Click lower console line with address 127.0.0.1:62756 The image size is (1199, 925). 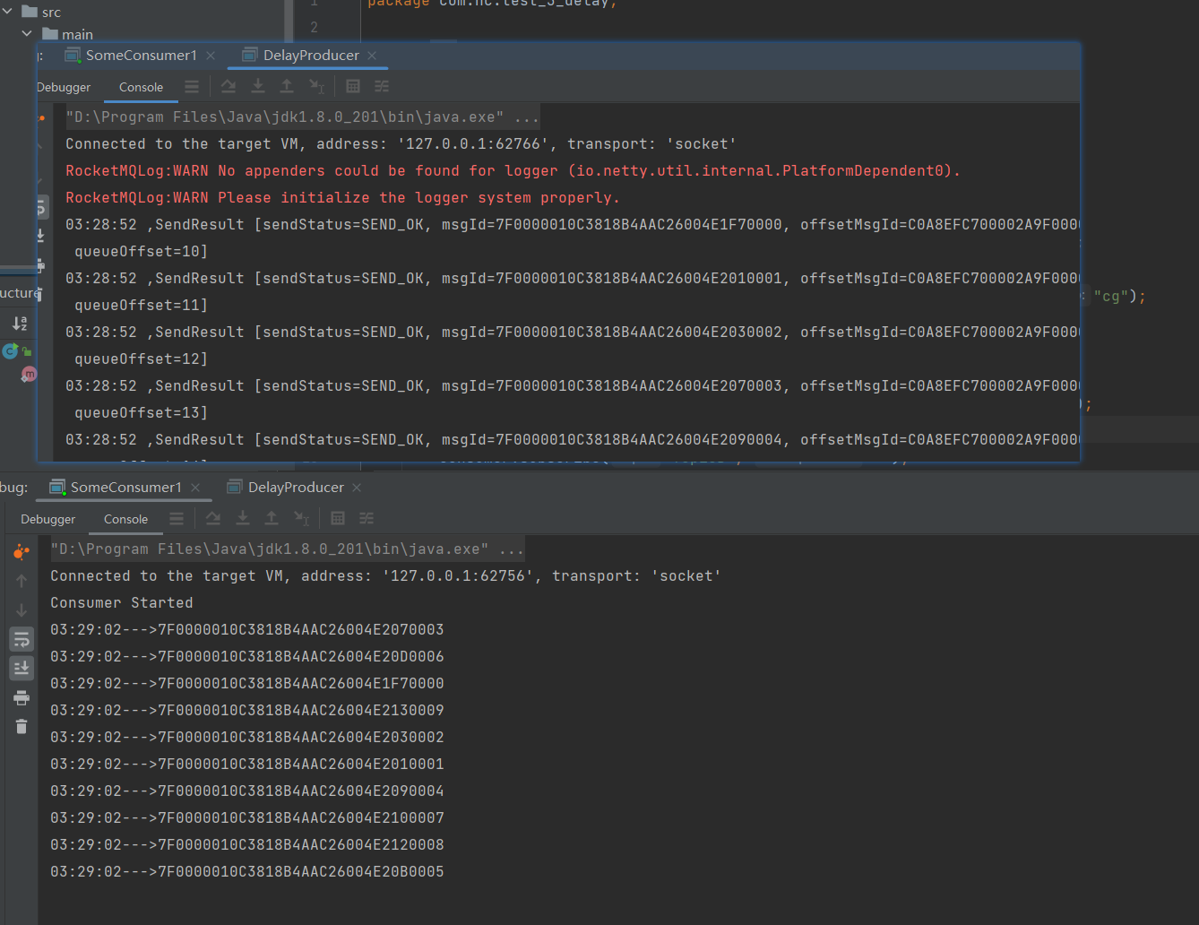point(385,575)
